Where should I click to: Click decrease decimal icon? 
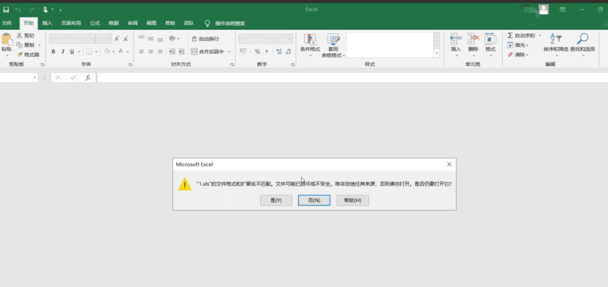point(288,52)
